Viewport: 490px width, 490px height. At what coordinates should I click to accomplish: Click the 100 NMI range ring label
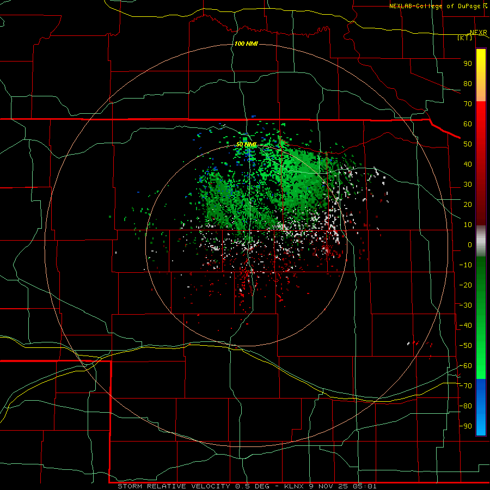tap(246, 44)
